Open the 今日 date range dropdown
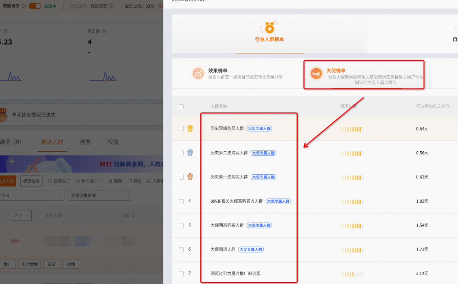458x284 pixels. 32,196
